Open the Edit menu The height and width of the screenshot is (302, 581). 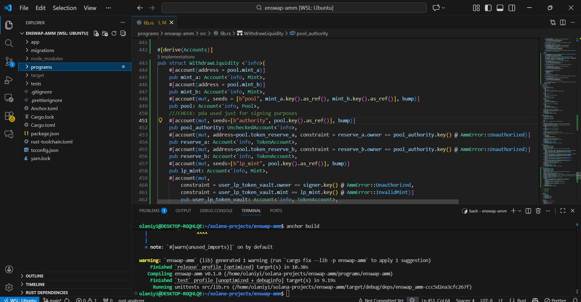(x=41, y=8)
